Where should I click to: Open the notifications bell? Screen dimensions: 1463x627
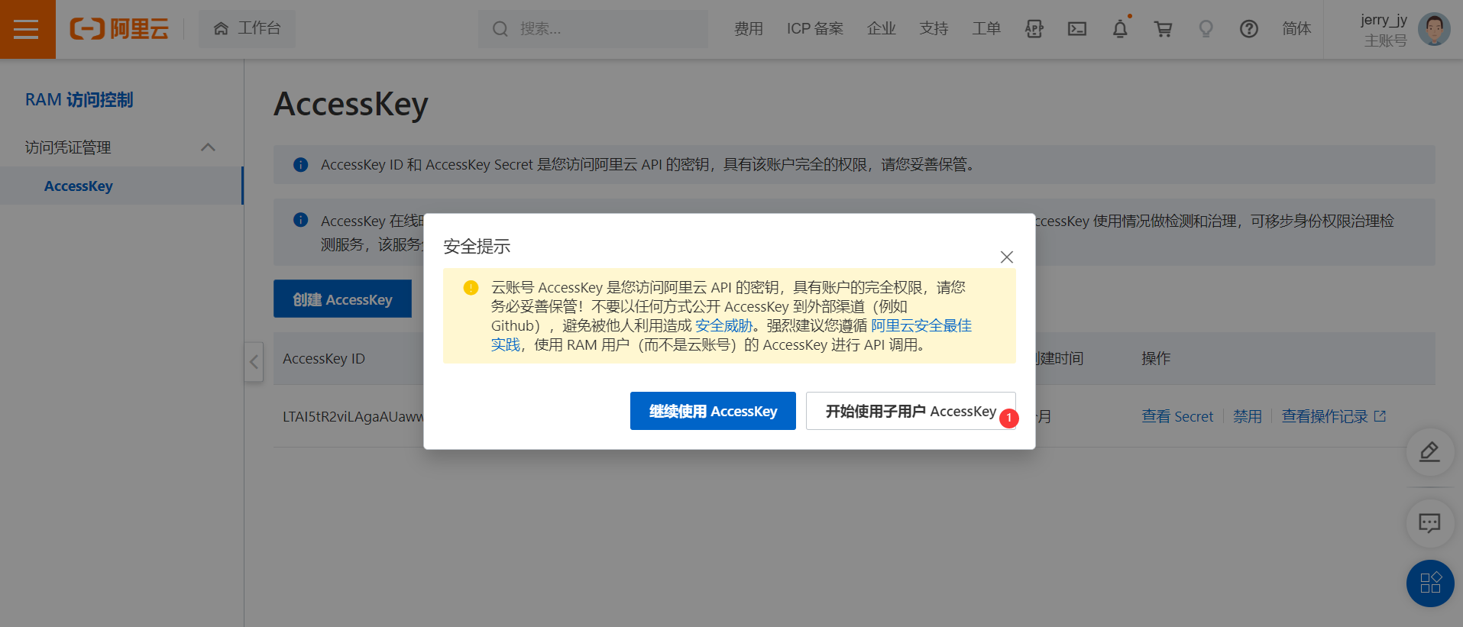(1120, 29)
